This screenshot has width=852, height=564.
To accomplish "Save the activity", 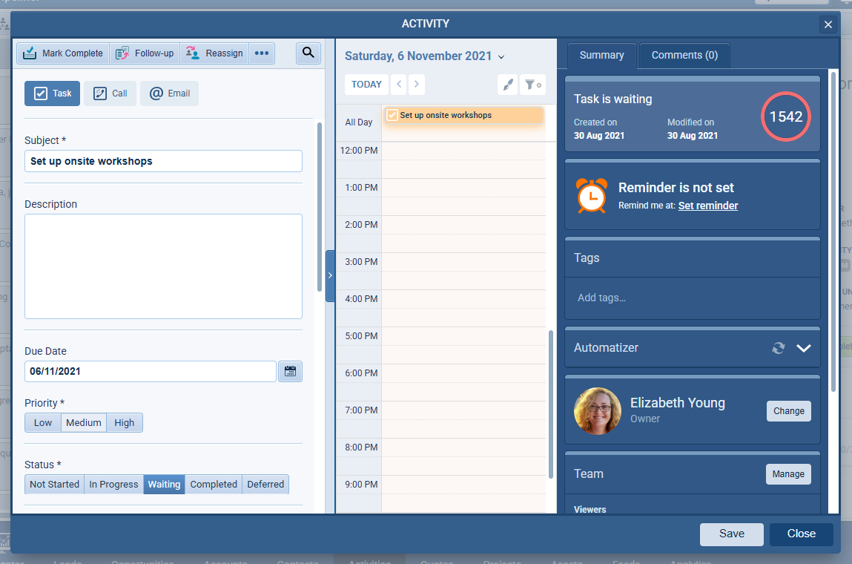I will click(x=731, y=534).
